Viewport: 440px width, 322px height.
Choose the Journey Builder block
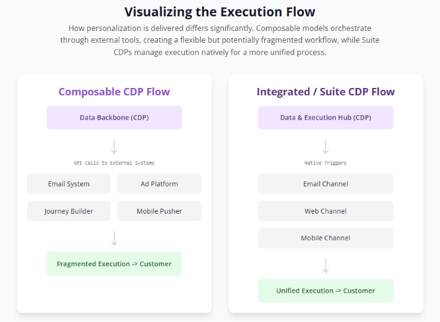[x=69, y=211]
